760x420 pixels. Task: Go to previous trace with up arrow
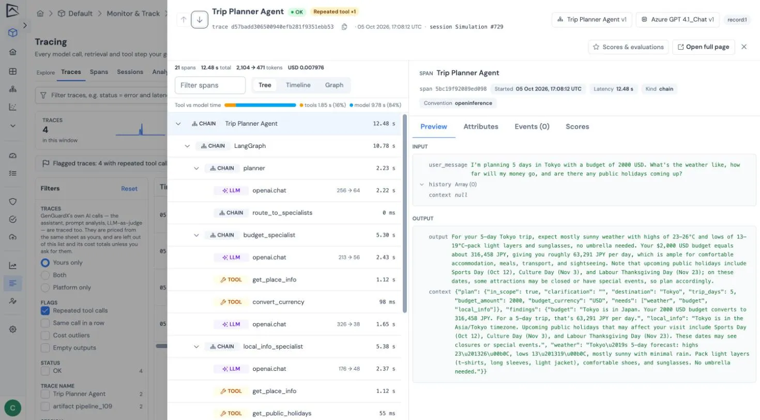coord(183,20)
